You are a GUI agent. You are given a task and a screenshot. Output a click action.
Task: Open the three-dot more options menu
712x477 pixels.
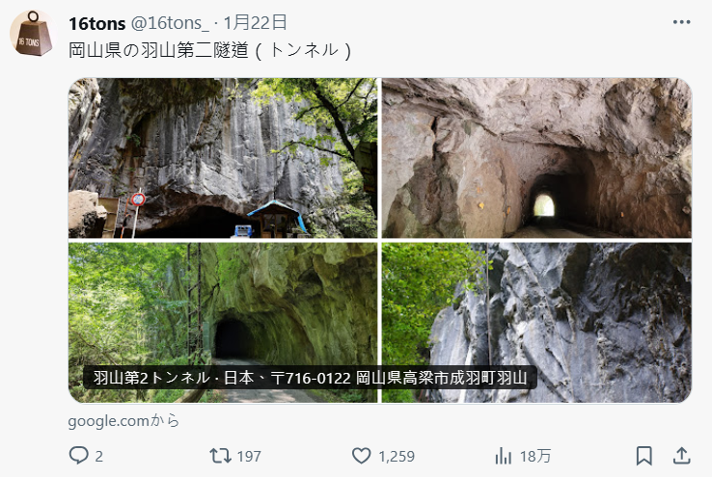[681, 22]
